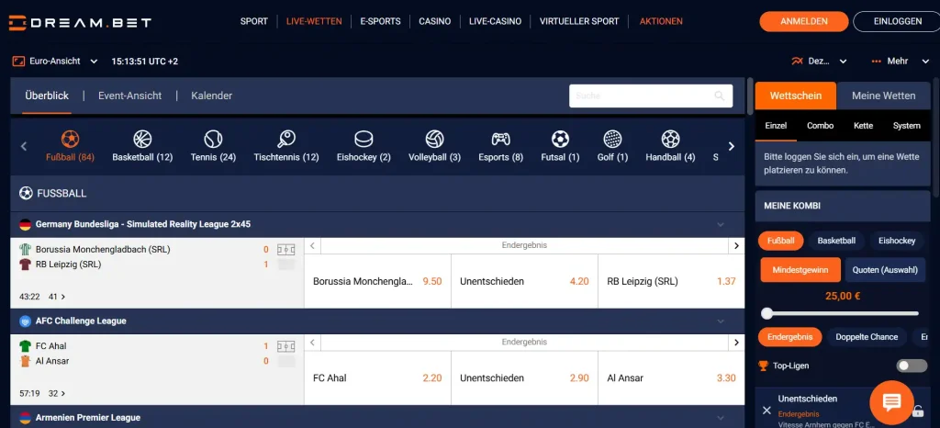Switch to the Kalender tab
940x428 pixels.
click(212, 96)
